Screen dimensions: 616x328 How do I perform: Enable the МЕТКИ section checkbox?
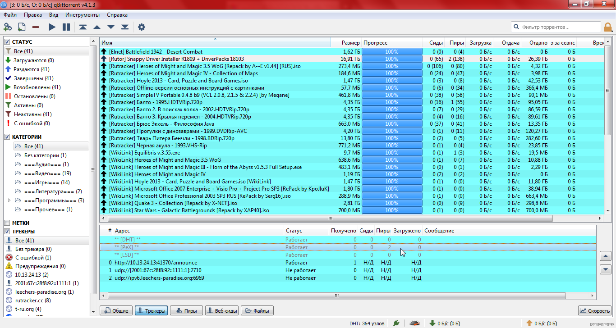[7, 223]
